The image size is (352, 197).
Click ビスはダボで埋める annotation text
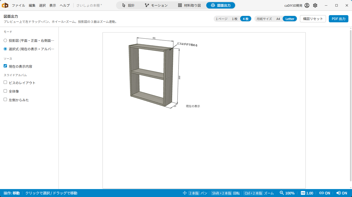(187, 45)
